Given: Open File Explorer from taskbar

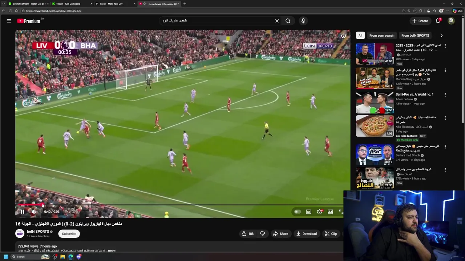Looking at the screenshot, I should (x=62, y=257).
